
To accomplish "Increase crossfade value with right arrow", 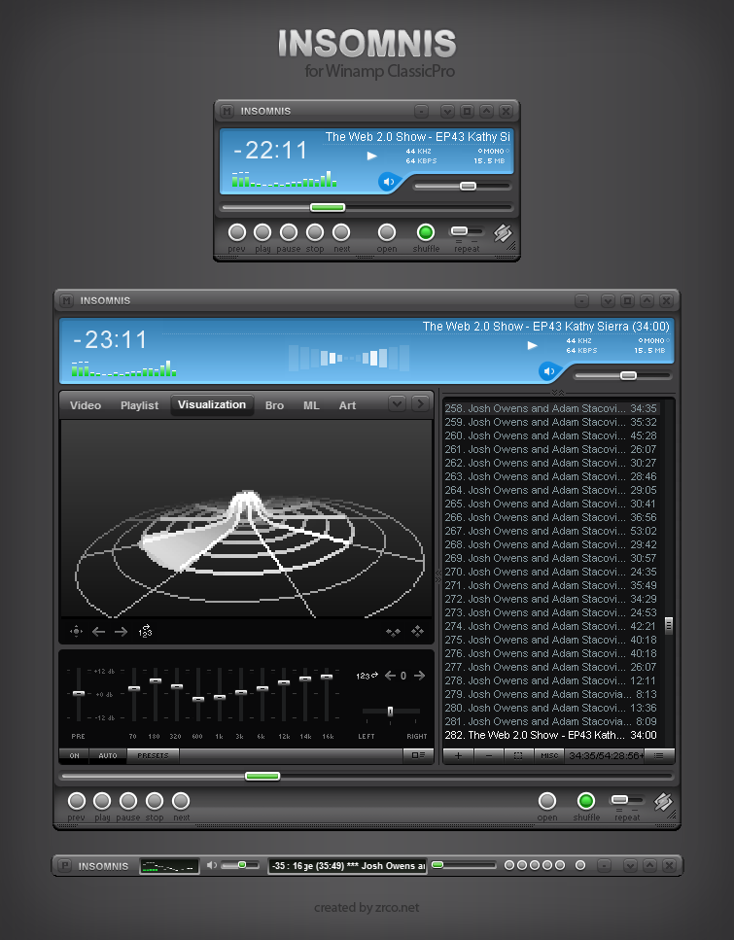I will [x=419, y=676].
